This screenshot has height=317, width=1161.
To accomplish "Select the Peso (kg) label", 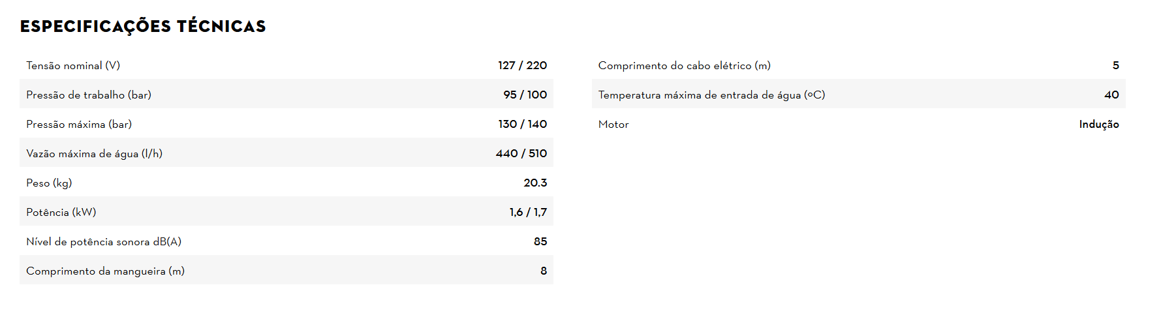I will [x=49, y=183].
